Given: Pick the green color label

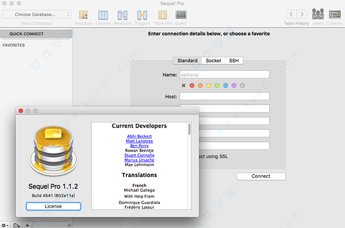Looking at the screenshot, I should pos(217,86).
